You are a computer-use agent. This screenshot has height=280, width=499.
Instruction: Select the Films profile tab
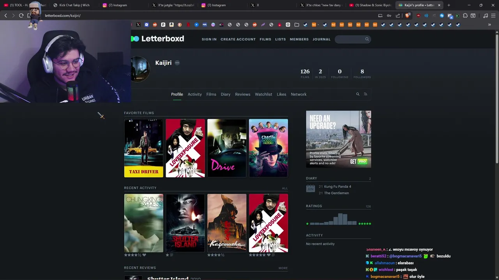tap(211, 94)
